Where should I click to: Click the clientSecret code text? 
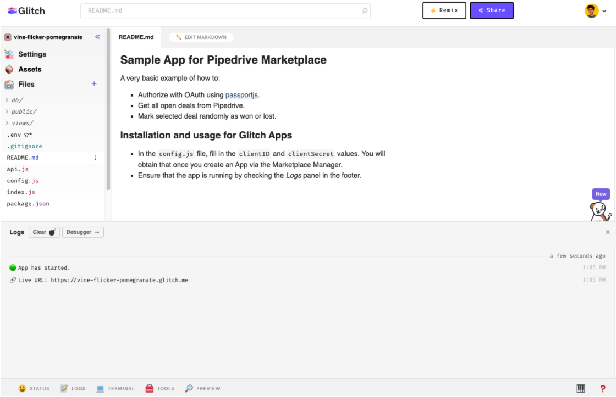311,154
